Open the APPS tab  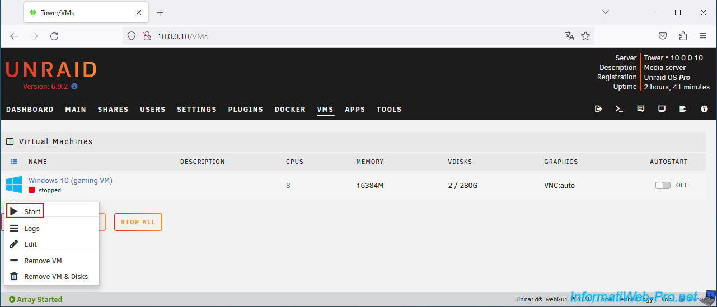355,109
